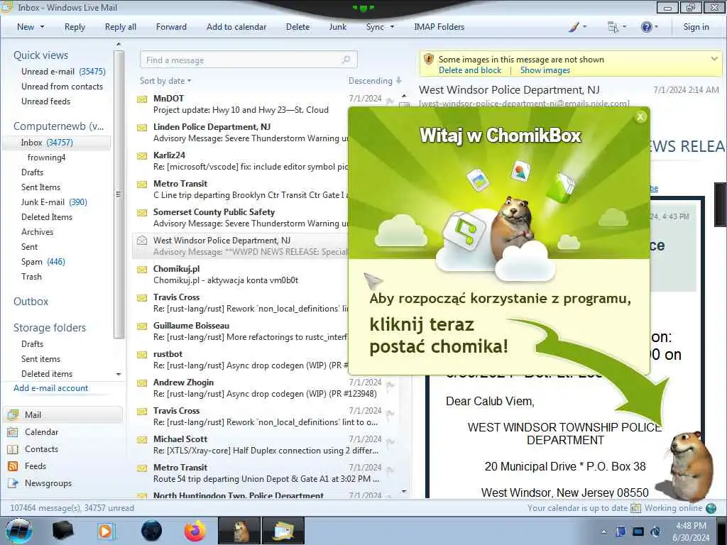Image resolution: width=727 pixels, height=545 pixels.
Task: Open the paintbrush color customization icon
Action: tap(574, 27)
